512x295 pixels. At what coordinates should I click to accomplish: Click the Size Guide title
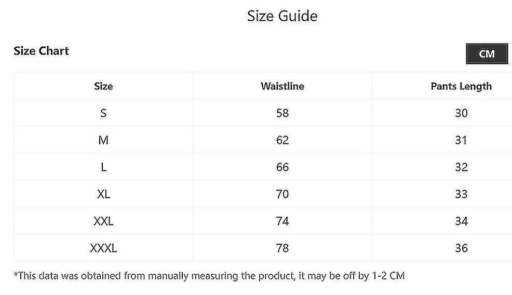tap(282, 16)
